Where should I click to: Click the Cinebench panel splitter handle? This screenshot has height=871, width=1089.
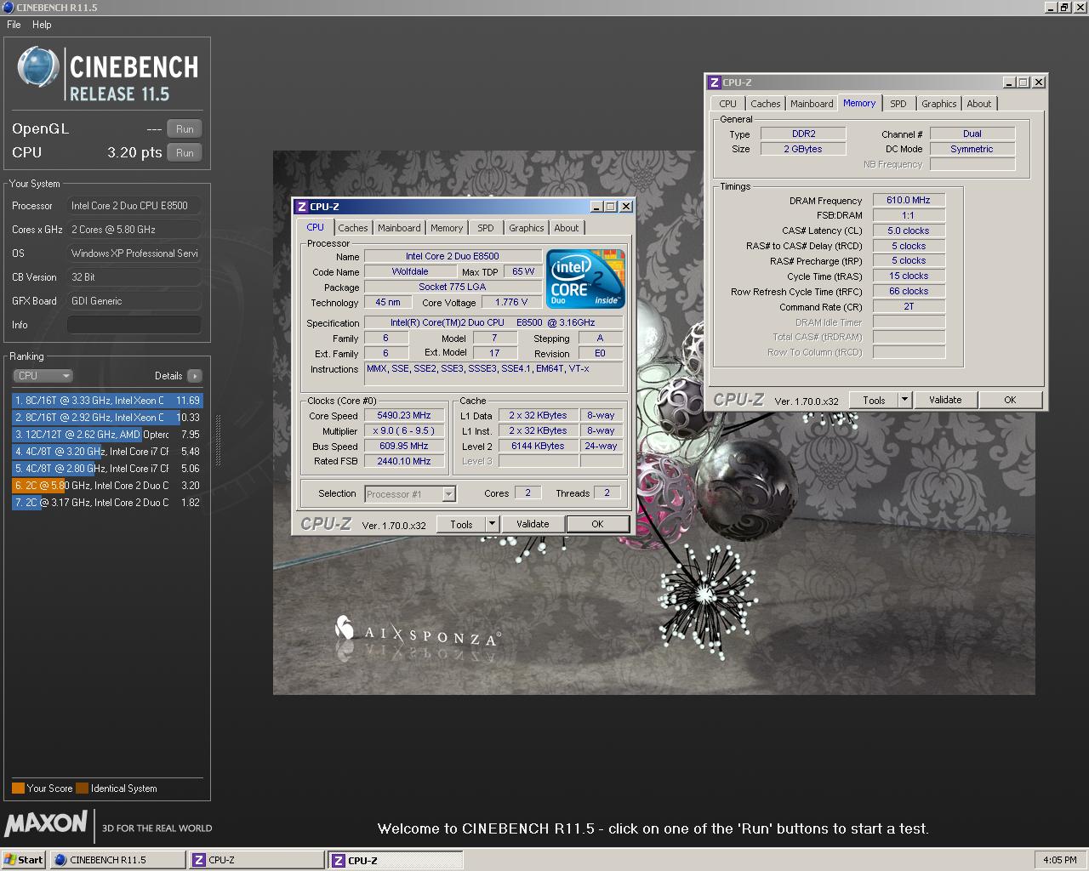pyautogui.click(x=218, y=441)
